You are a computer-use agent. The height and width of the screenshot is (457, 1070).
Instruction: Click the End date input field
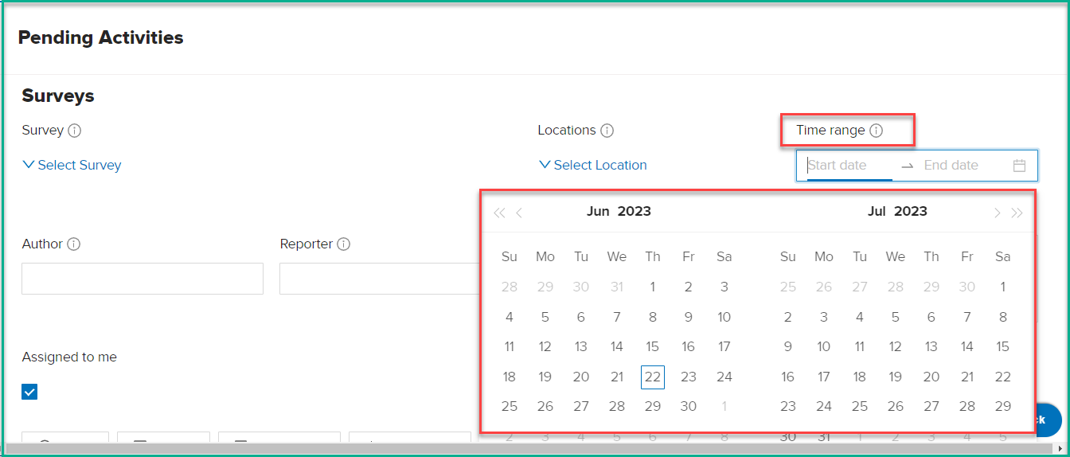962,166
